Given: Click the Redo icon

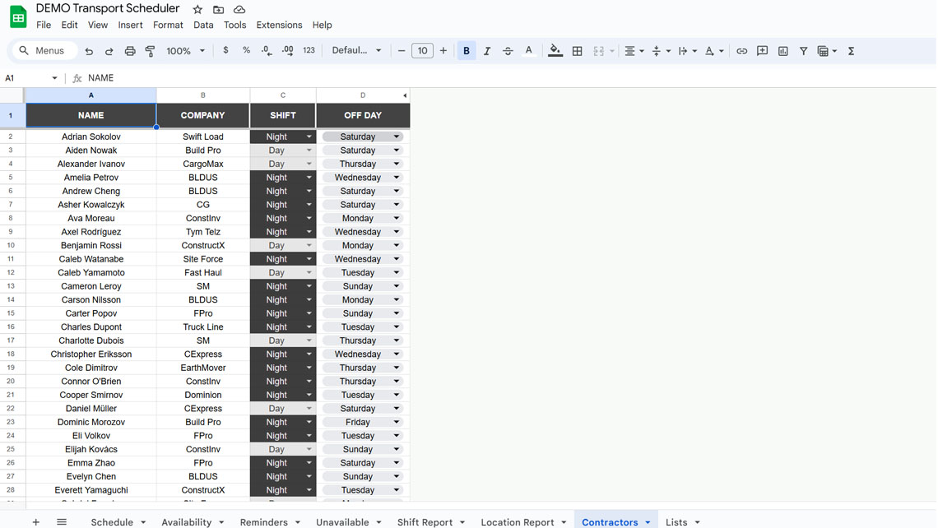Looking at the screenshot, I should tap(109, 51).
